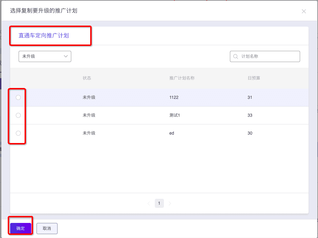Viewport: 318px width, 238px height.
Task: Go to the previous page arrow
Action: (149, 203)
